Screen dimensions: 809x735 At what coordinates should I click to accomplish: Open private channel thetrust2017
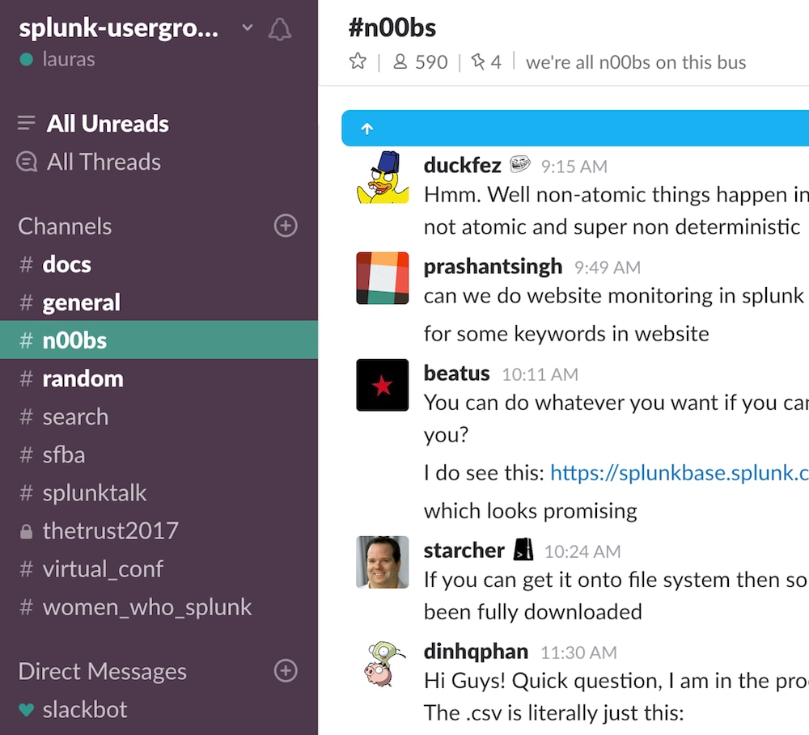tap(159, 530)
